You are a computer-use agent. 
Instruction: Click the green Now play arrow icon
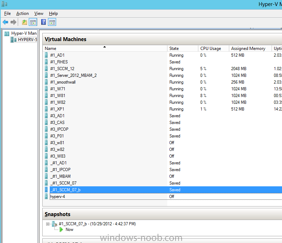61,230
